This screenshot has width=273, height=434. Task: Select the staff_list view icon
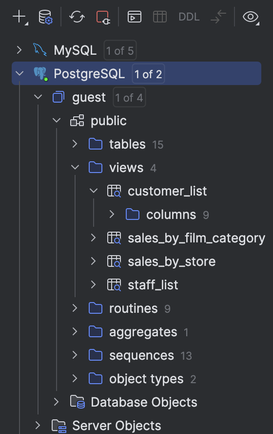click(114, 285)
